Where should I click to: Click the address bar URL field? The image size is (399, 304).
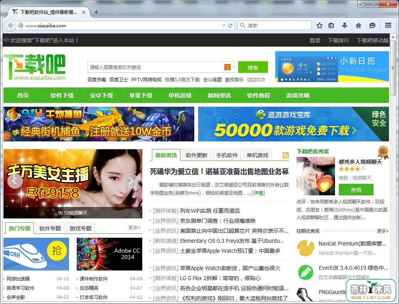(122, 25)
